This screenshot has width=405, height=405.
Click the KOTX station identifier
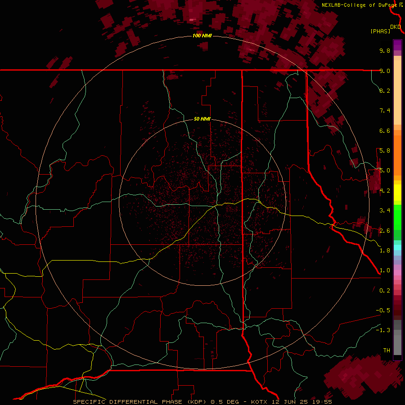pyautogui.click(x=260, y=402)
